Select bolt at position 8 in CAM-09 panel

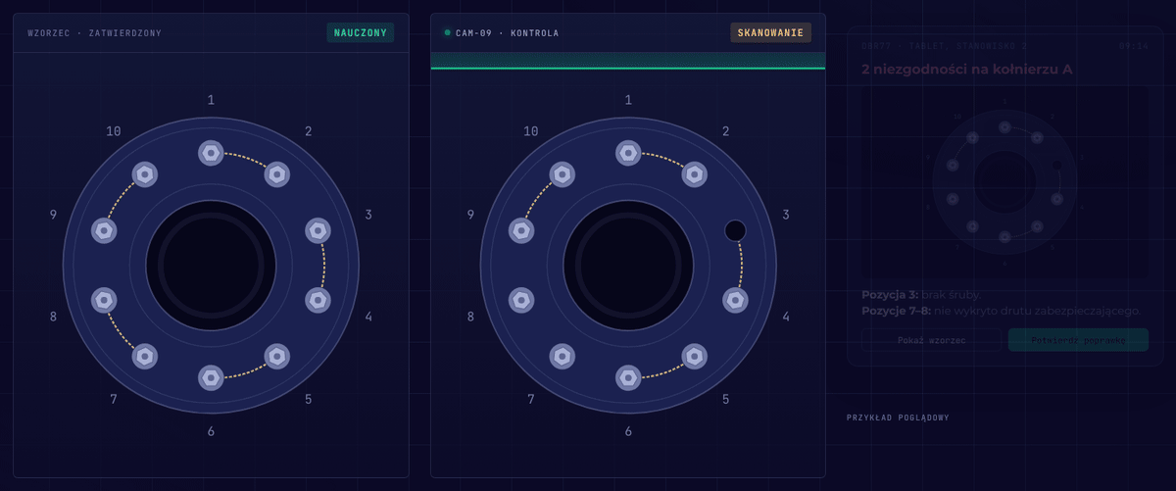click(521, 299)
